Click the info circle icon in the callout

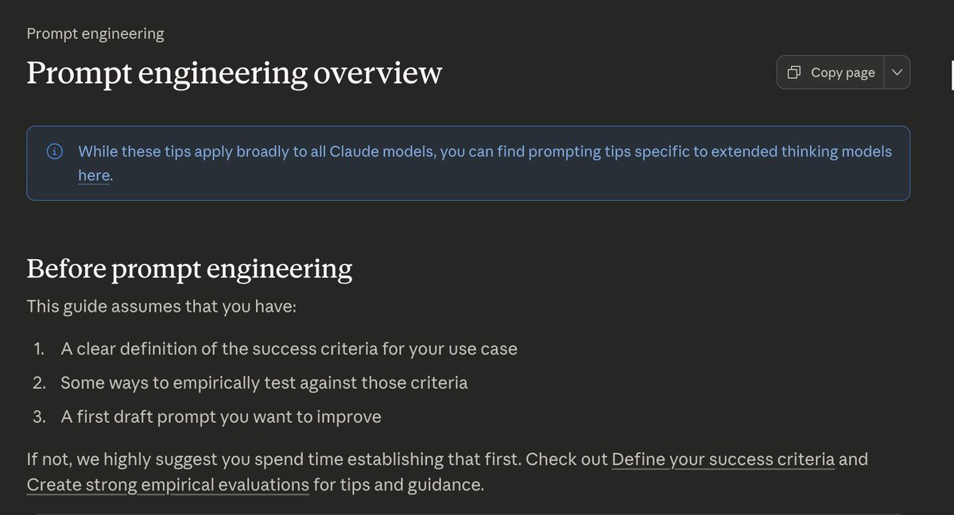click(x=54, y=152)
